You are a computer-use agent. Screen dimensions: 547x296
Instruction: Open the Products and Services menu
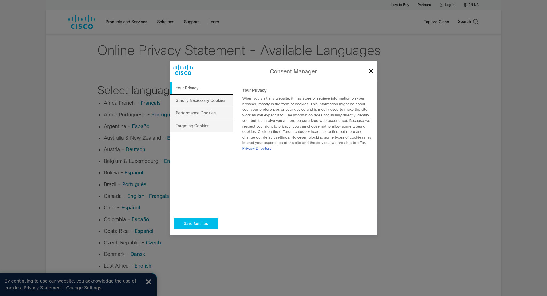[x=126, y=22]
